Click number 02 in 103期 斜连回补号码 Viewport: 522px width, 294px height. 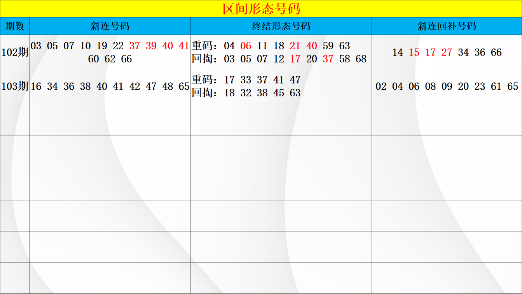pyautogui.click(x=381, y=86)
